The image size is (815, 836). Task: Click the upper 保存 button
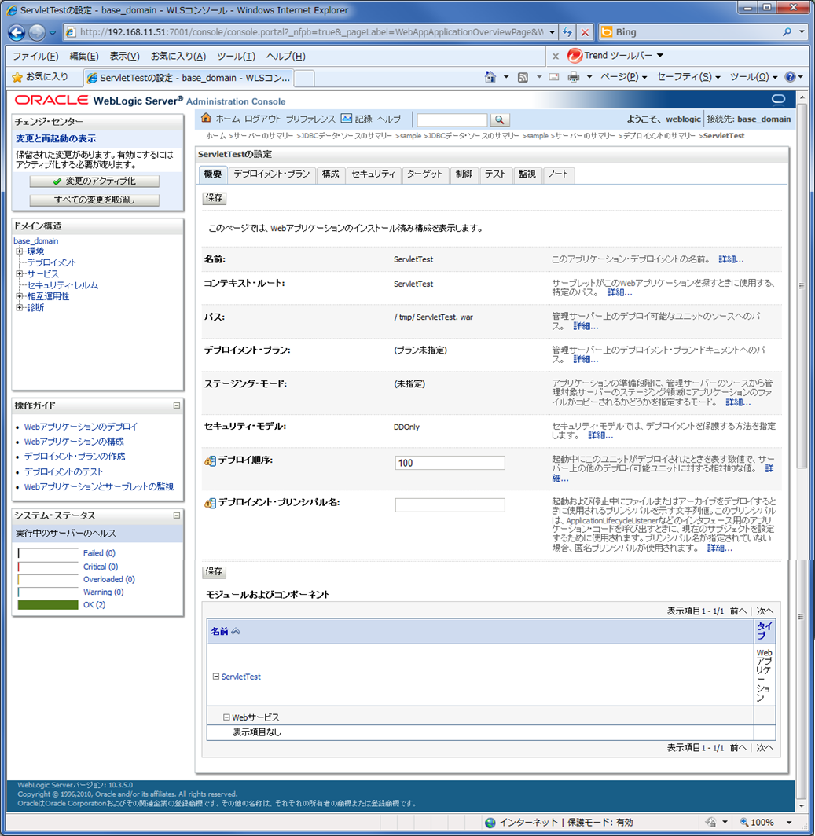pos(215,198)
